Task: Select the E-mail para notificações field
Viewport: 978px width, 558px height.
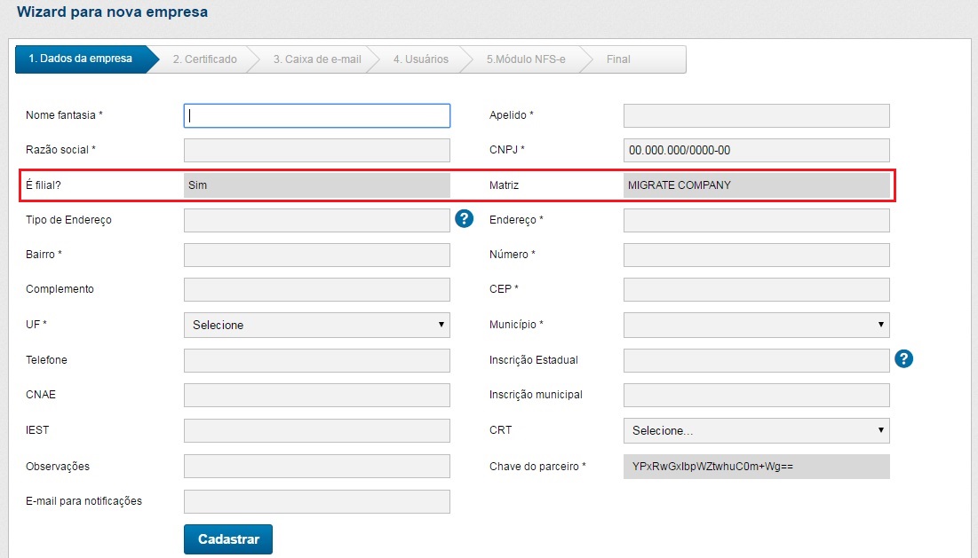Action: pyautogui.click(x=316, y=501)
